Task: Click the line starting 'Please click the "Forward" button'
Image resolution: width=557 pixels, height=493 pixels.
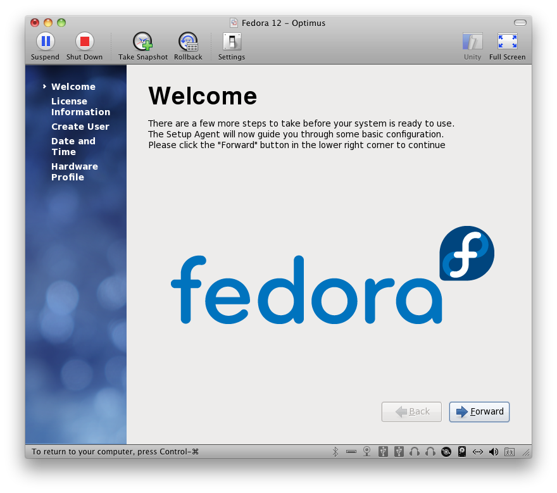Action: click(297, 145)
